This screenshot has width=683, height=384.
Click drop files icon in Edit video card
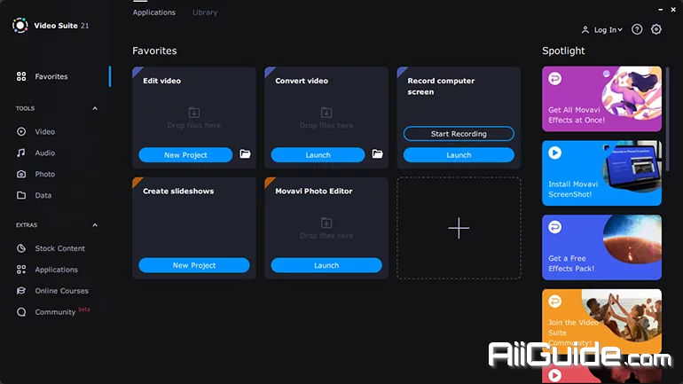pyautogui.click(x=194, y=113)
